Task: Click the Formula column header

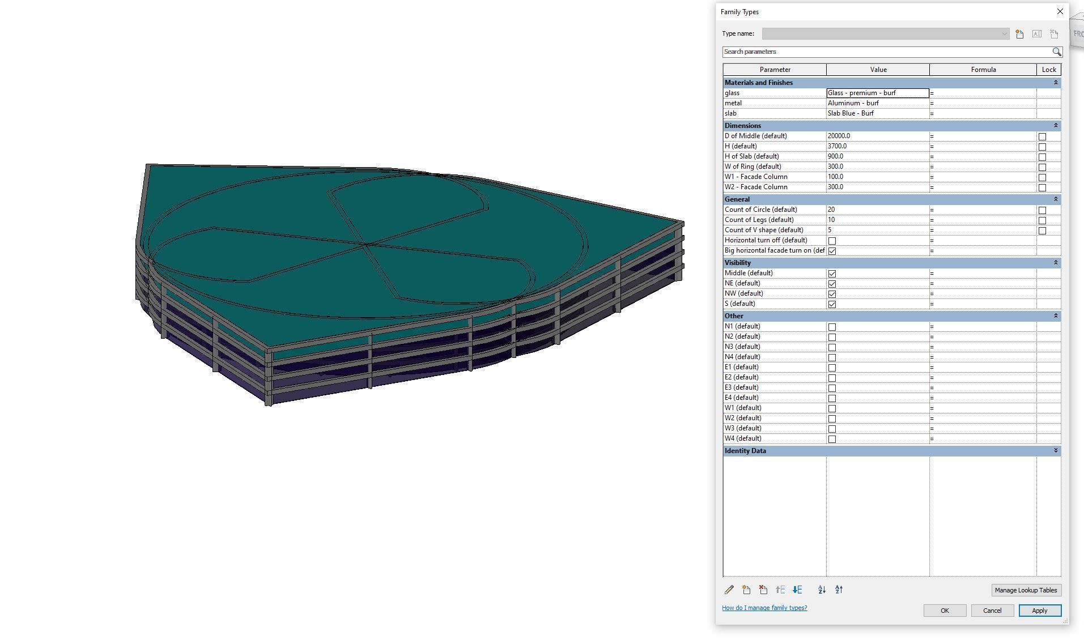Action: click(x=983, y=70)
